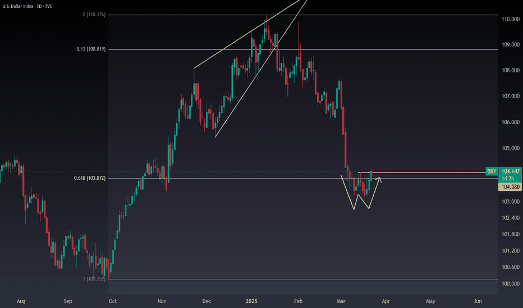
Task: Click the 105.000 price axis label
Action: click(510, 148)
